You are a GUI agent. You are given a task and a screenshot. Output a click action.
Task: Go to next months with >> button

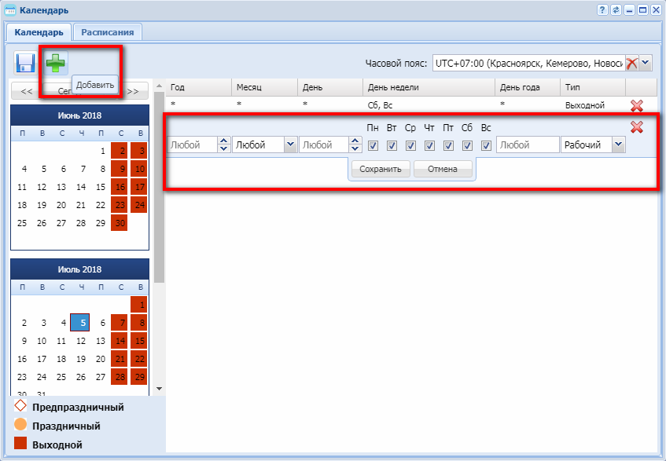pyautogui.click(x=132, y=91)
